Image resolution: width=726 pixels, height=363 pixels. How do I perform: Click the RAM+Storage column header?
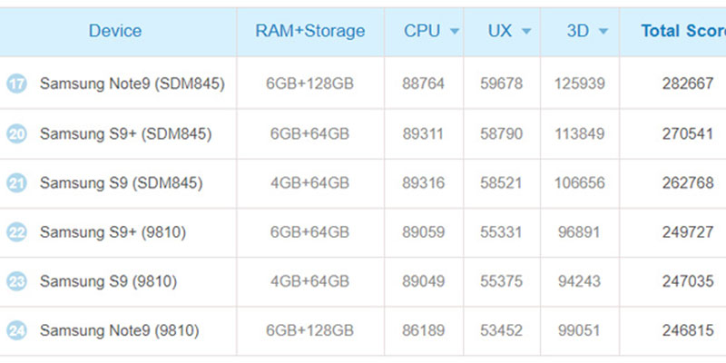(x=310, y=31)
